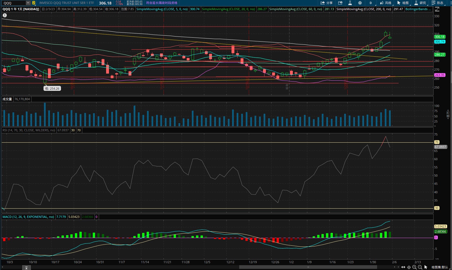The image size is (452, 270).
Task: Click the MACD 2.68366 axis bubble
Action: point(440,232)
